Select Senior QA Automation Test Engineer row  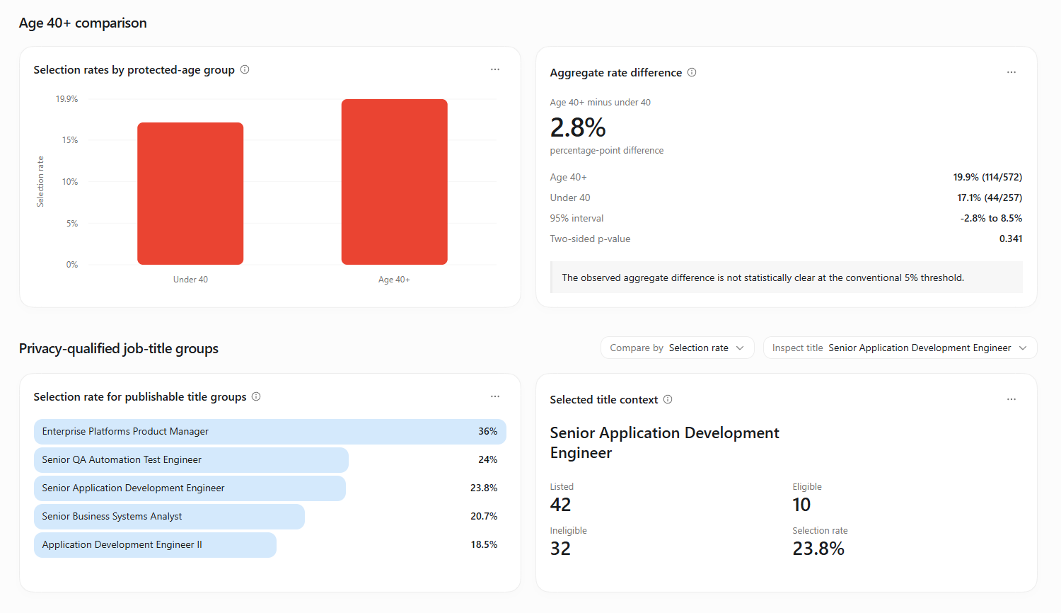pyautogui.click(x=270, y=460)
